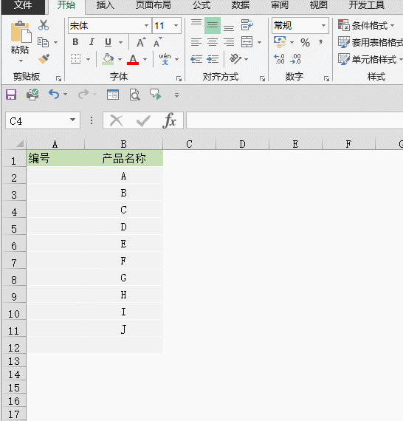Apply the fill color bucket
The width and height of the screenshot is (403, 421).
pyautogui.click(x=108, y=59)
